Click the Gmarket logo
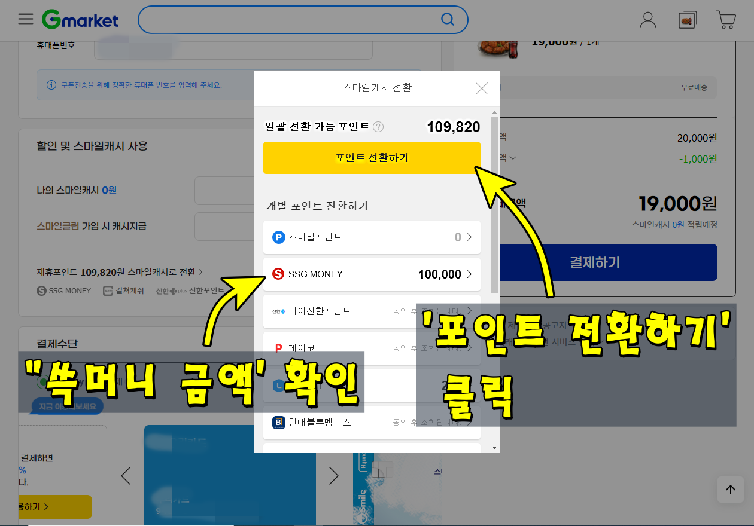 click(x=80, y=20)
